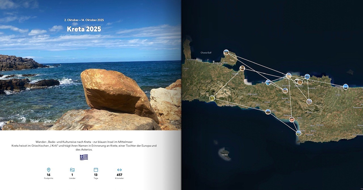The width and height of the screenshot is (363, 190).
Task: Open the marker beside the Melambes label
Action: click(292, 120)
